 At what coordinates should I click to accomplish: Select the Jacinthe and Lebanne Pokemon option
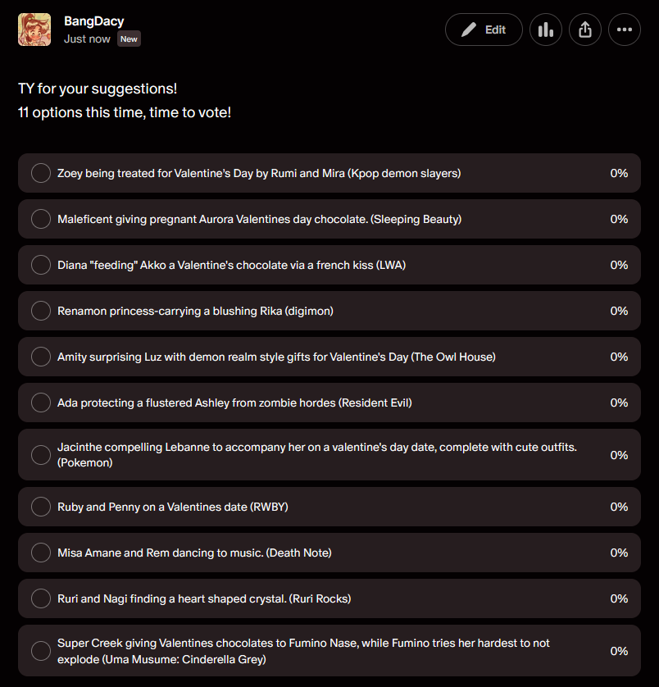[41, 455]
